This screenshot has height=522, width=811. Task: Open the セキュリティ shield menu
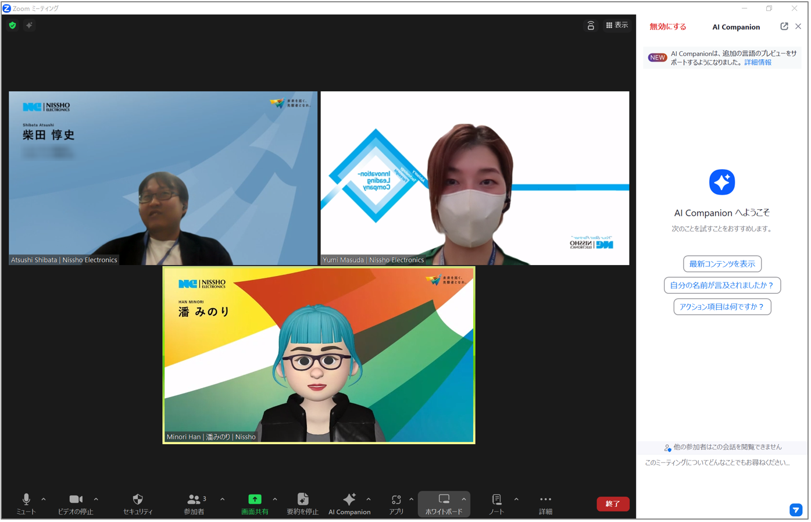pyautogui.click(x=138, y=504)
